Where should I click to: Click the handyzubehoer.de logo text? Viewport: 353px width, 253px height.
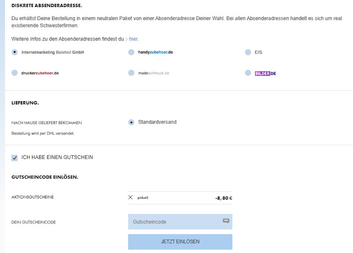155,52
